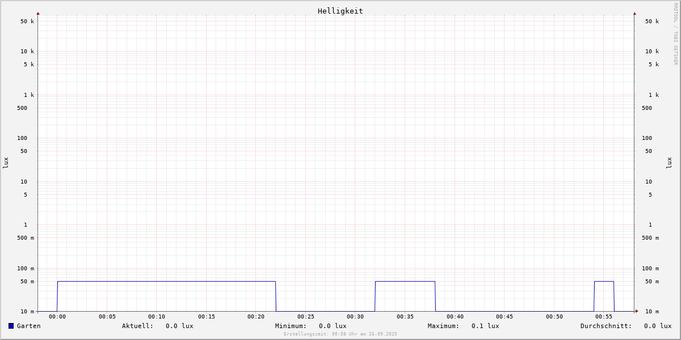Click the lux unit label on right axis
This screenshot has height=340, width=681.
669,163
